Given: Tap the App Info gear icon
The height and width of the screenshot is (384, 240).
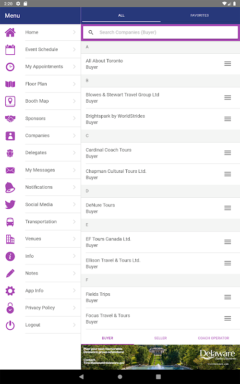Looking at the screenshot, I should pyautogui.click(x=10, y=291).
